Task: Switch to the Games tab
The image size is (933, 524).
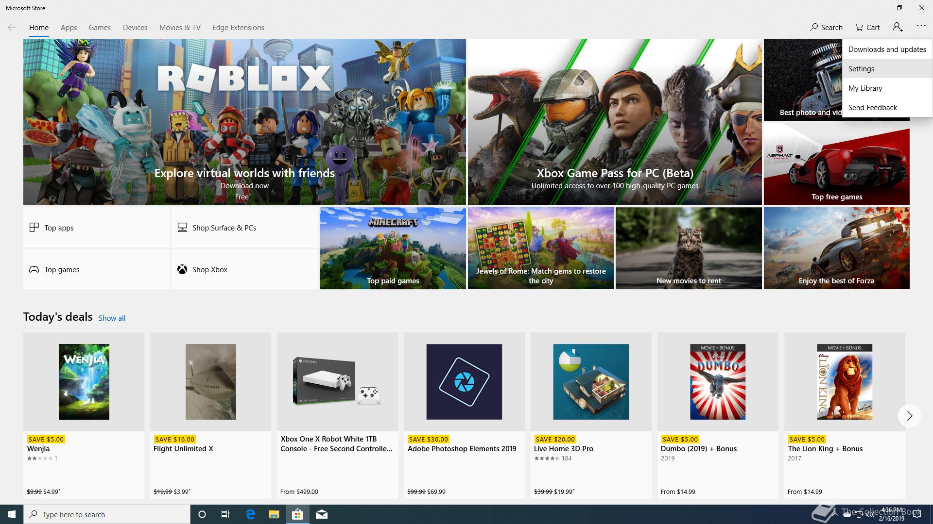Action: (x=100, y=28)
